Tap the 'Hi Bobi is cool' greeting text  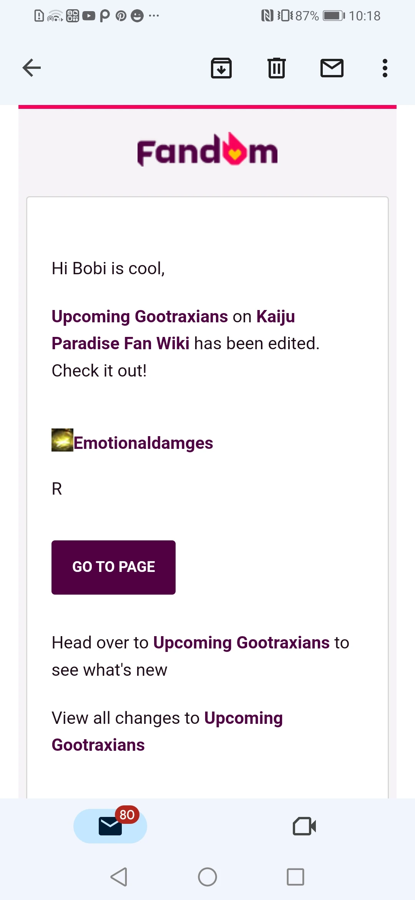coord(108,268)
